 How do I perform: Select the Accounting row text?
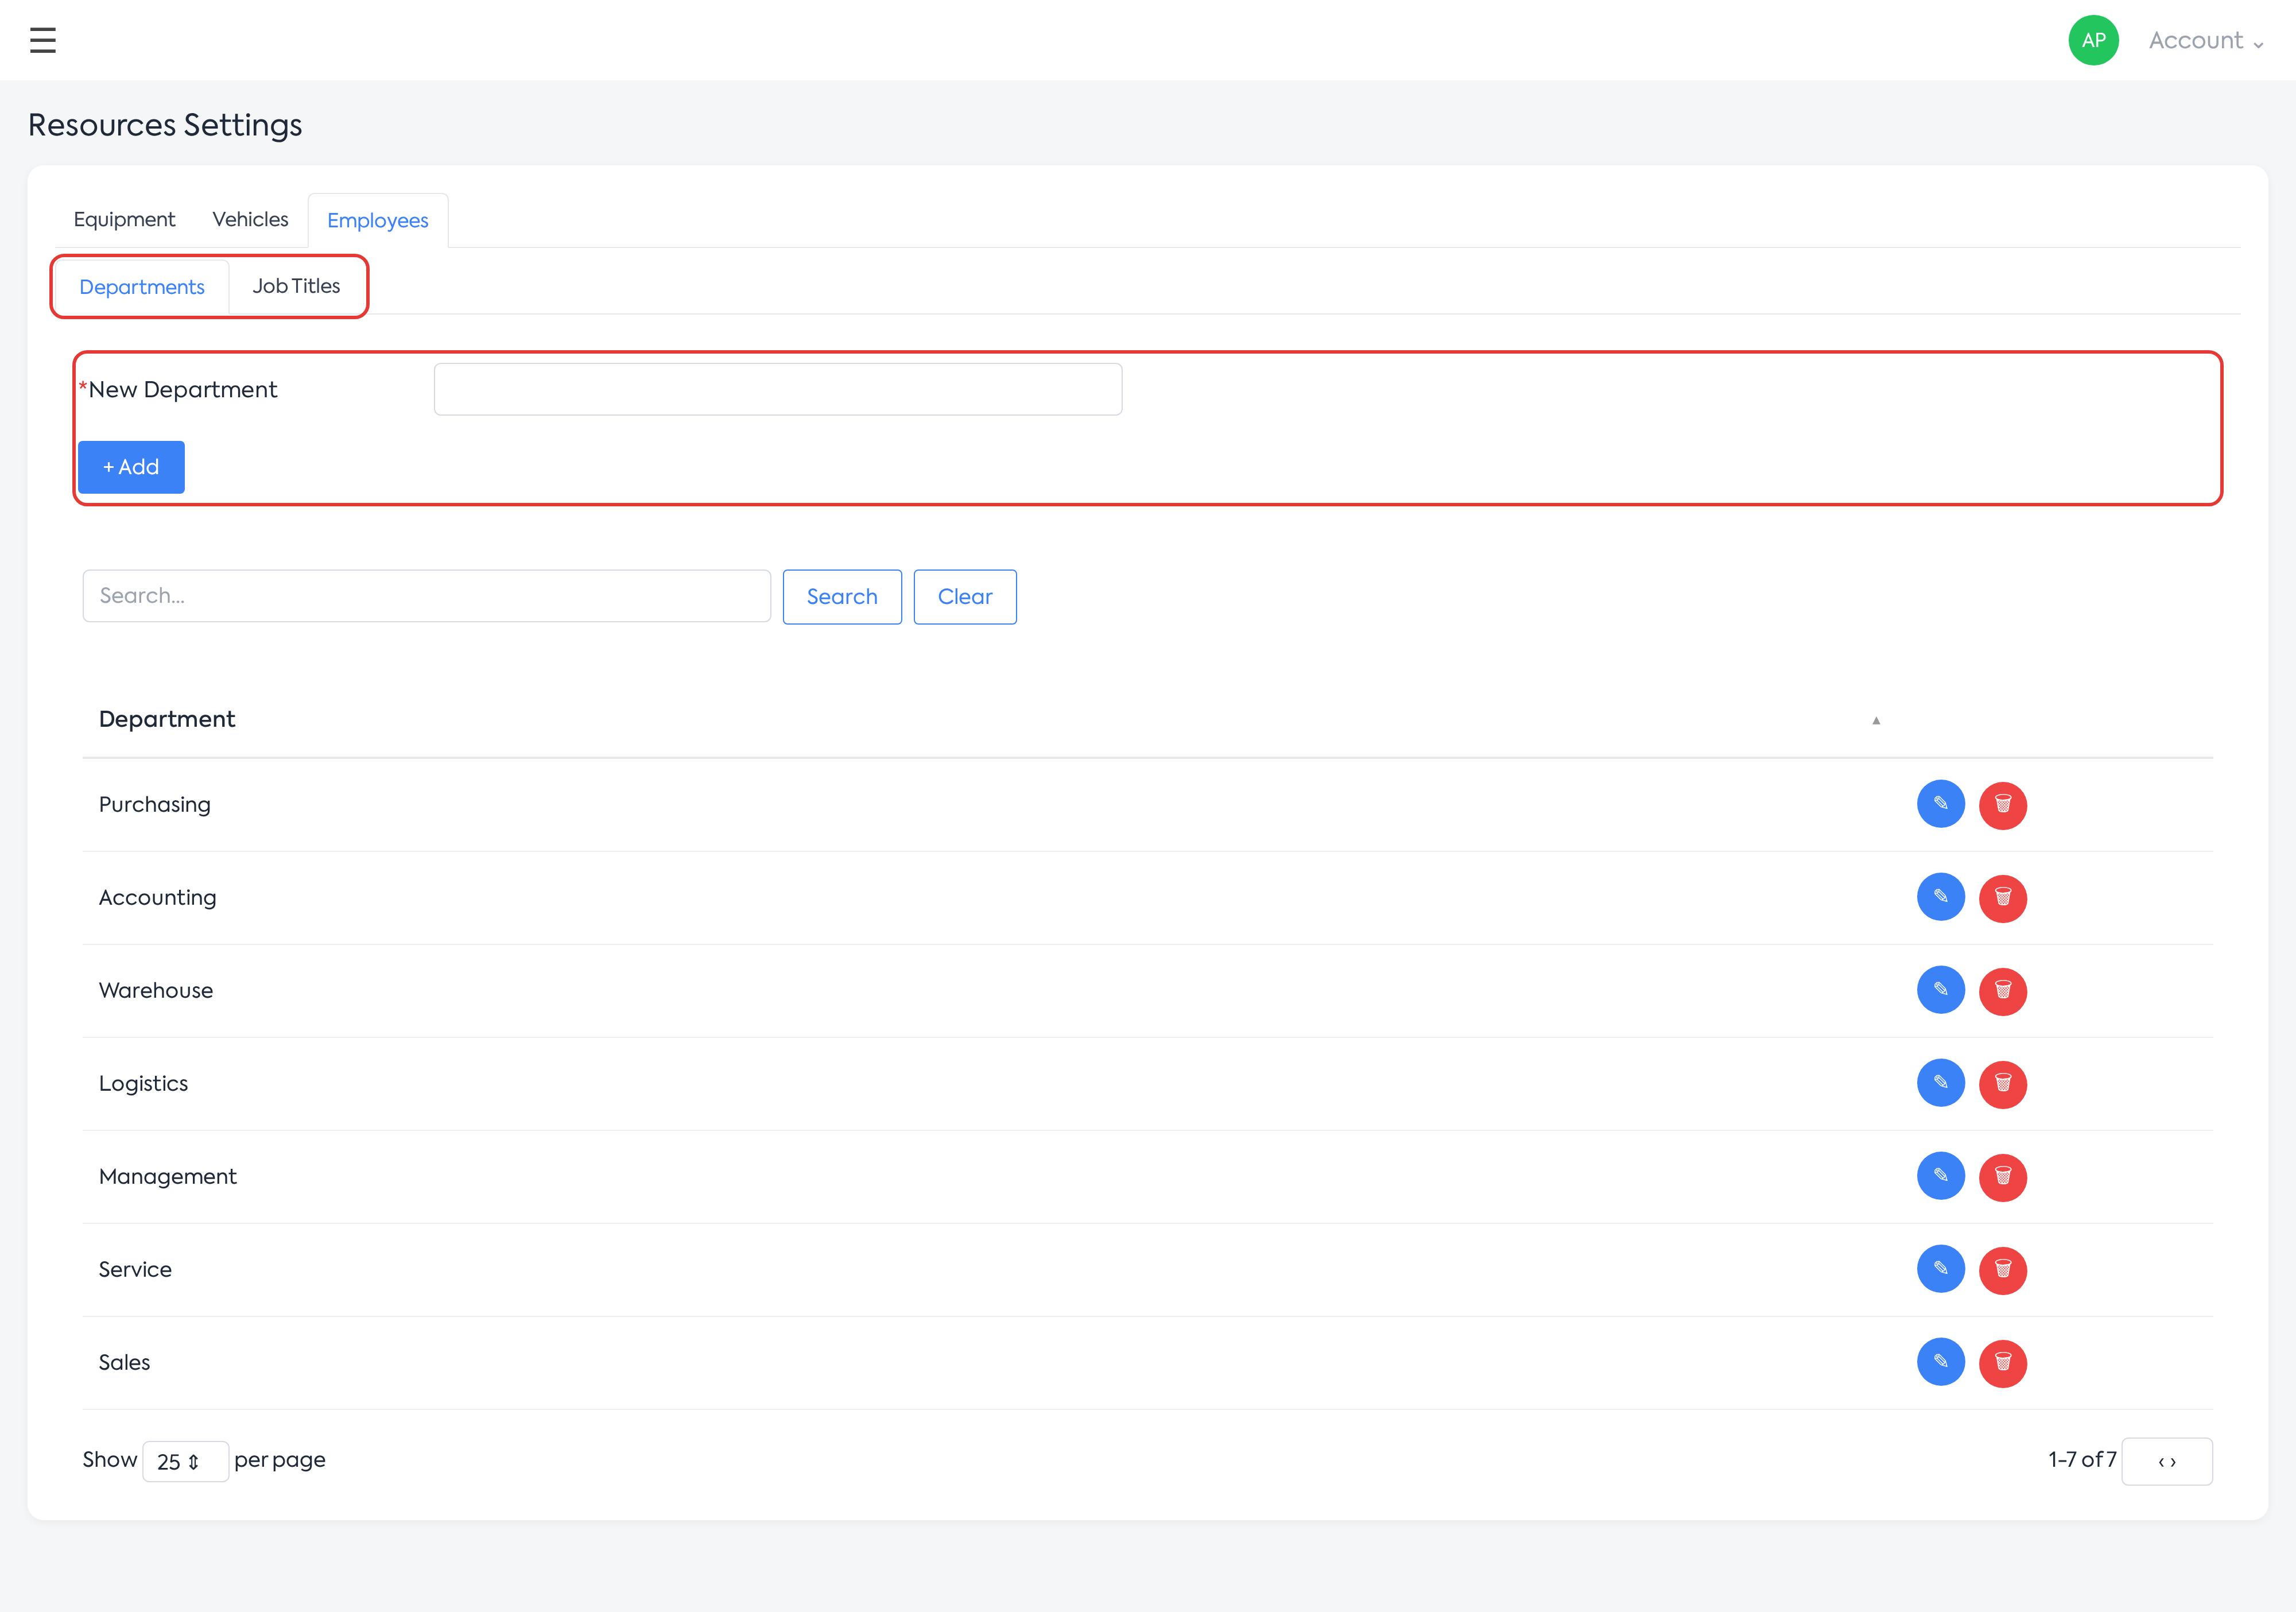(x=158, y=898)
